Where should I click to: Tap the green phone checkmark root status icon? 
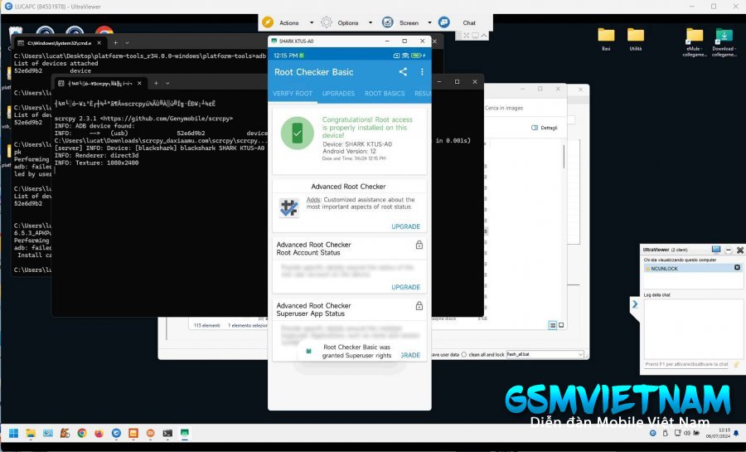[298, 134]
